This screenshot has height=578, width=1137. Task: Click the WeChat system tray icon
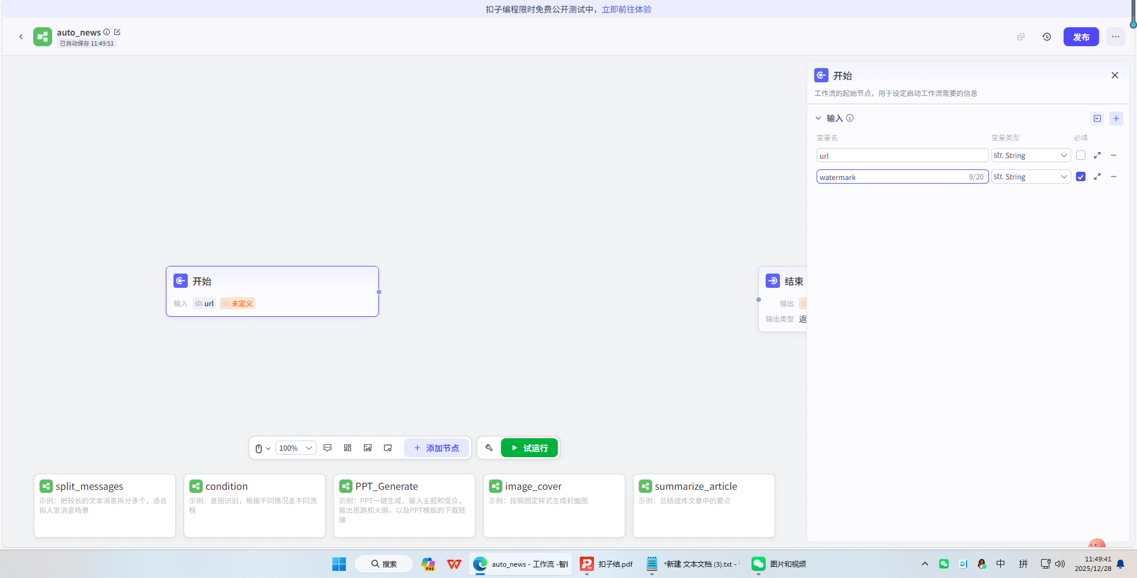(944, 564)
